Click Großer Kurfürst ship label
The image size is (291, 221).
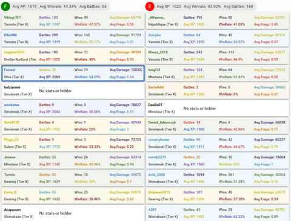click(20, 59)
